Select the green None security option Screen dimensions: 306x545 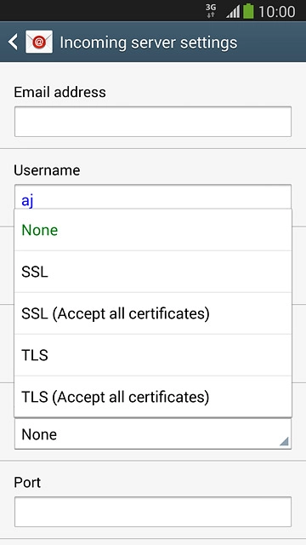[x=153, y=230]
